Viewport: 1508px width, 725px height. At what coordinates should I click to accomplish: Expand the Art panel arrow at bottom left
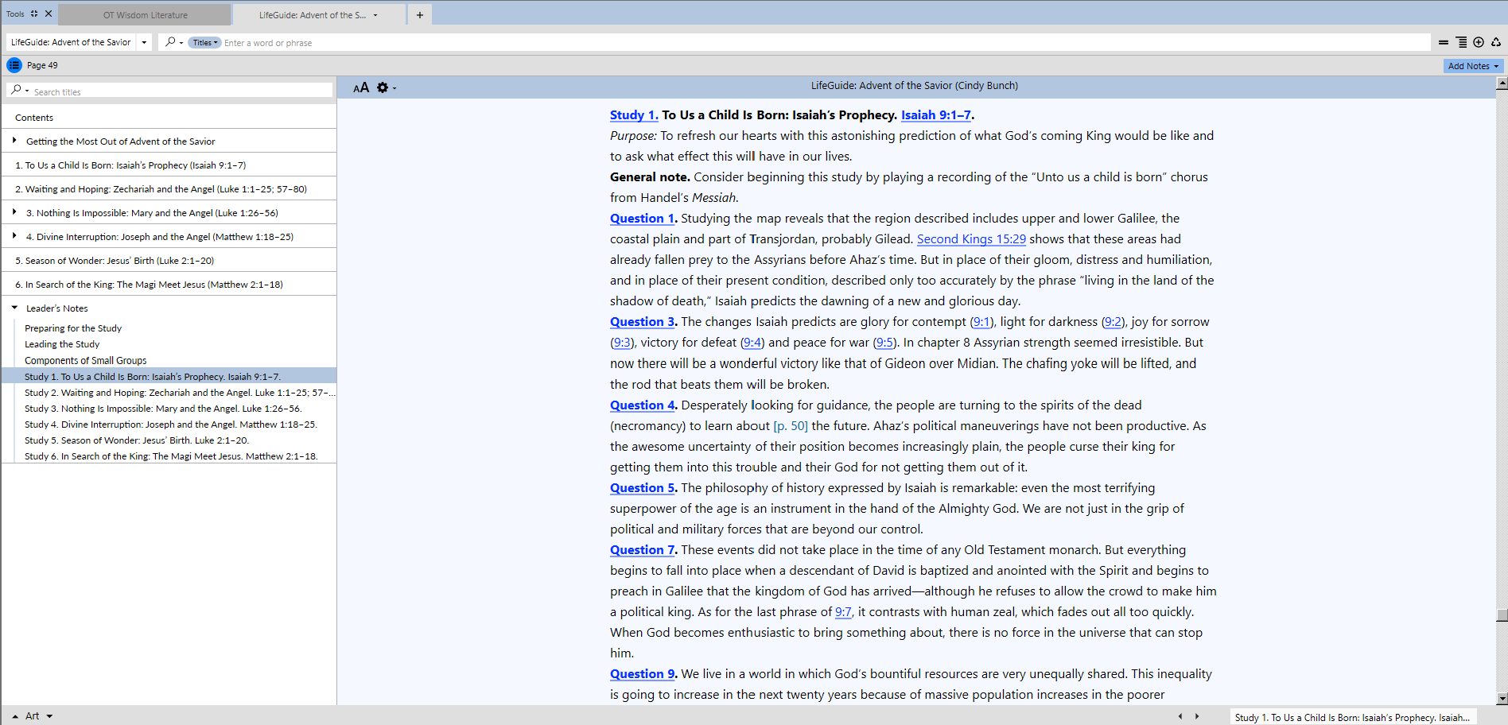[14, 716]
